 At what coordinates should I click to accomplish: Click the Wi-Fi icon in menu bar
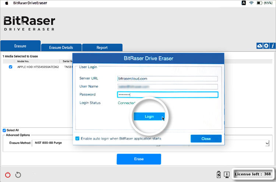(x=251, y=3)
